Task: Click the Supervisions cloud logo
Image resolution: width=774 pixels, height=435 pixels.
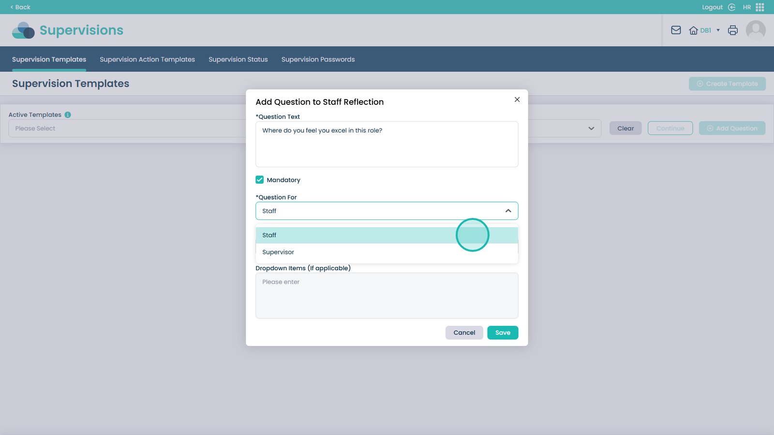Action: coord(23,30)
